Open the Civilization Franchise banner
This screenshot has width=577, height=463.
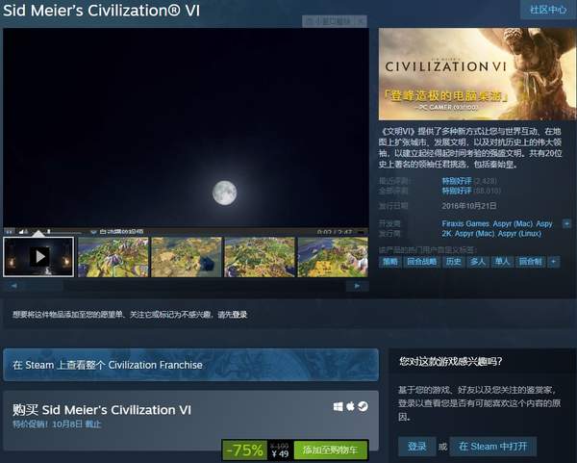click(x=190, y=365)
